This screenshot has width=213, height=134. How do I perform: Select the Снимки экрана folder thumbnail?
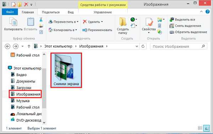pos(66,70)
